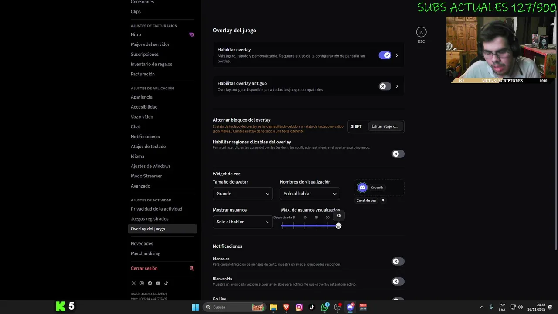Click the Kick logo in the stream overlay
The width and height of the screenshot is (558, 314).
[61, 306]
